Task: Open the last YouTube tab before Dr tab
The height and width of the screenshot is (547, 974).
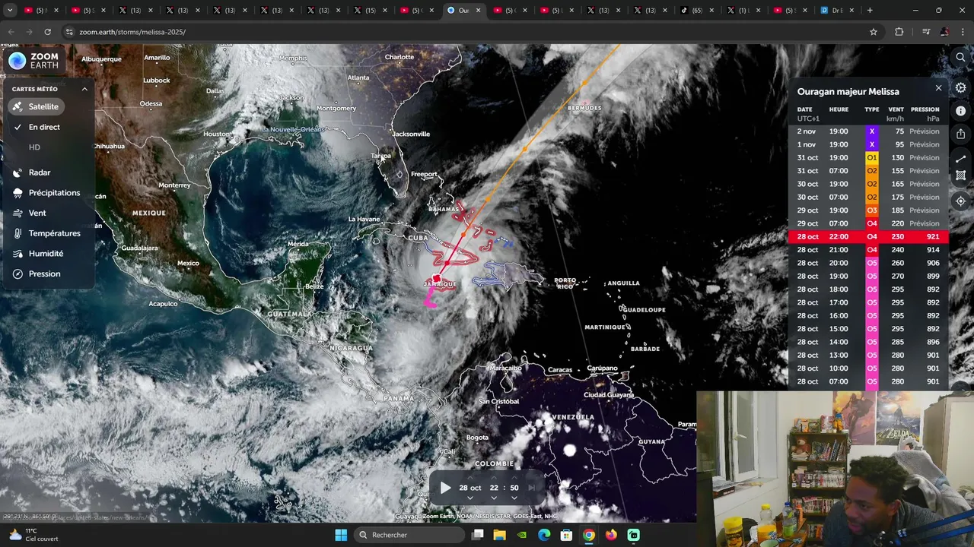Action: click(x=790, y=11)
